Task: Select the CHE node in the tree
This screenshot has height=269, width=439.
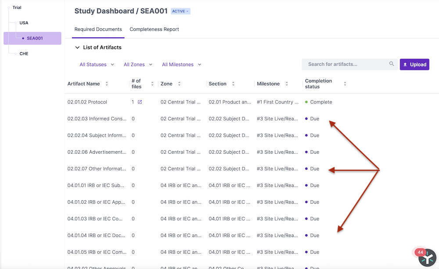Action: (24, 53)
